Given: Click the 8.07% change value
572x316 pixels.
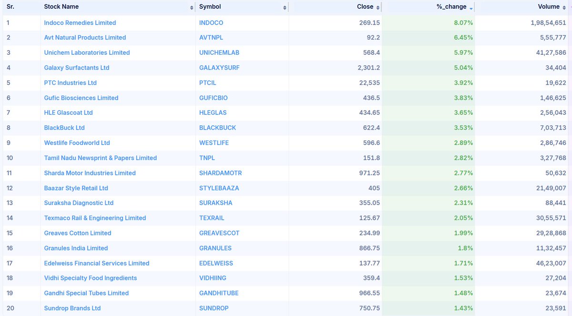Looking at the screenshot, I should pyautogui.click(x=463, y=22).
